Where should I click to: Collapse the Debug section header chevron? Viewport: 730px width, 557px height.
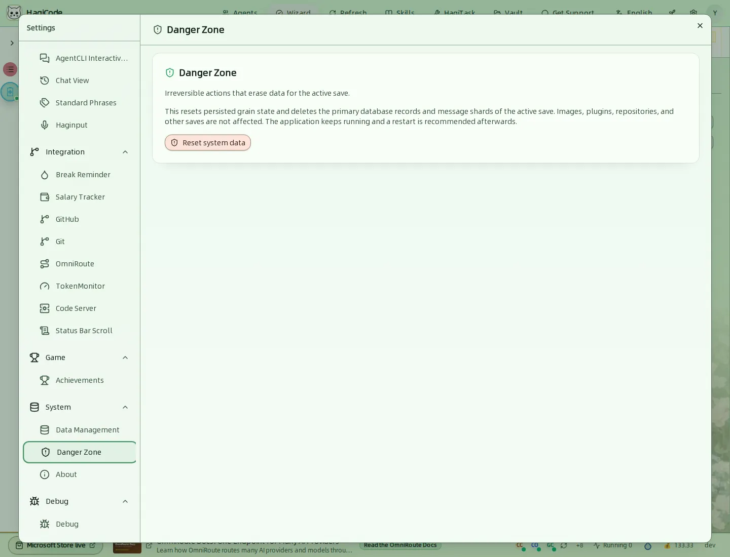125,501
